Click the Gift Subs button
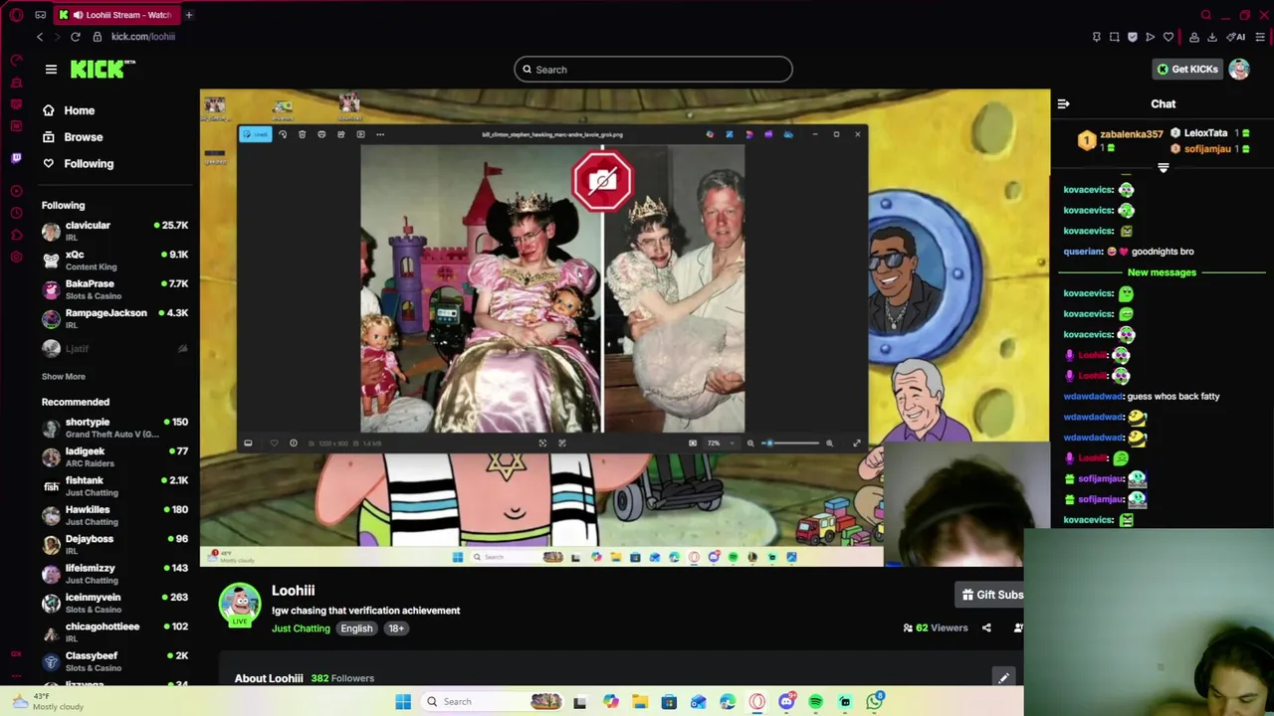 991,595
